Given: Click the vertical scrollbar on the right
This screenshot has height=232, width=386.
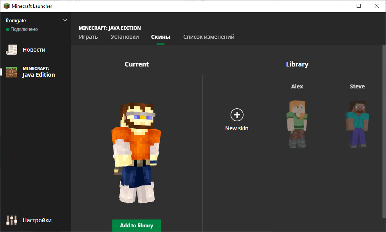Looking at the screenshot, I should pos(384,131).
